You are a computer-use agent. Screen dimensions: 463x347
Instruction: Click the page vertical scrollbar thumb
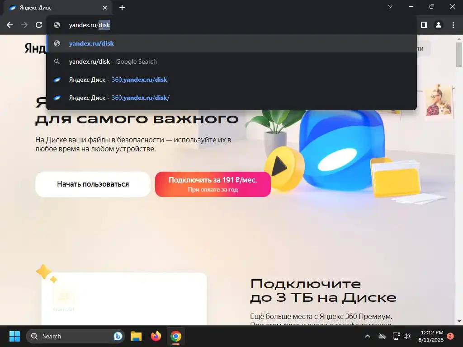pyautogui.click(x=459, y=55)
